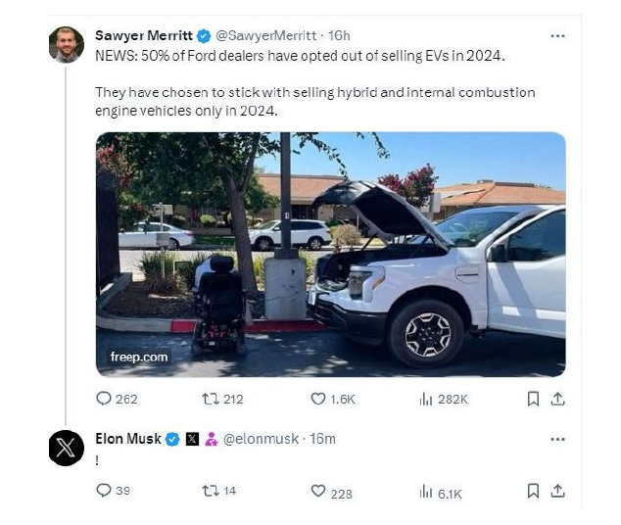Bookmark Elon Musk's reply
The image size is (621, 525).
pos(533,492)
